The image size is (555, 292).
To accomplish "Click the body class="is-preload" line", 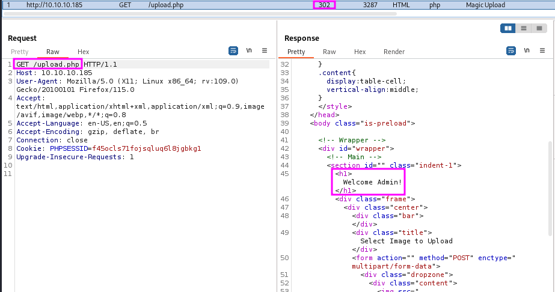I will (x=363, y=123).
